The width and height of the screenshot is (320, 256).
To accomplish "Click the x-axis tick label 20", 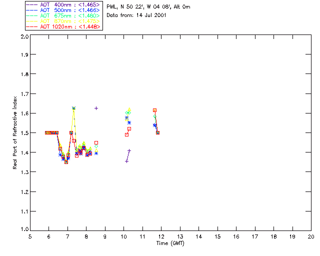I will pyautogui.click(x=311, y=236).
